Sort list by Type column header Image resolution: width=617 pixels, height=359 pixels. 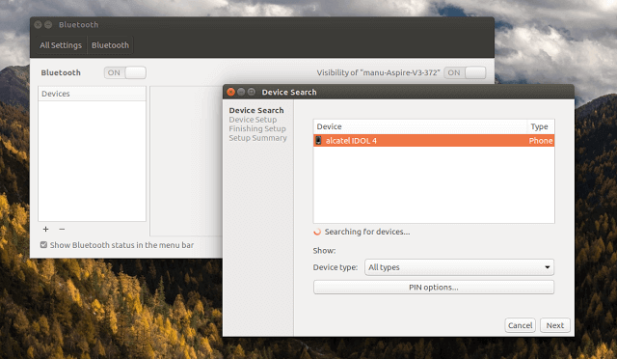click(x=541, y=126)
